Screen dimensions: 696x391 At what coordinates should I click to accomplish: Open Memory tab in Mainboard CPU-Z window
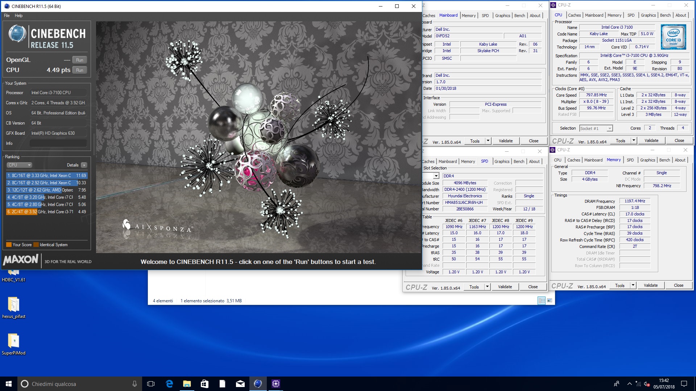point(468,16)
